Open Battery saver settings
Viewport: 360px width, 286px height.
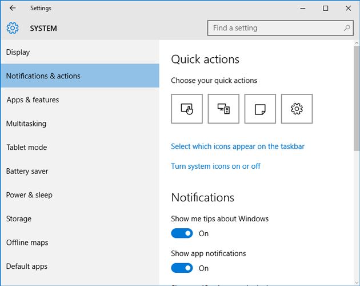pyautogui.click(x=27, y=171)
